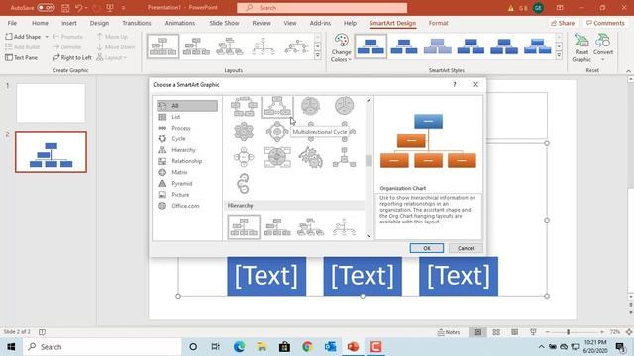The width and height of the screenshot is (634, 356).
Task: Choose the Office.com category in dialog
Action: (187, 206)
